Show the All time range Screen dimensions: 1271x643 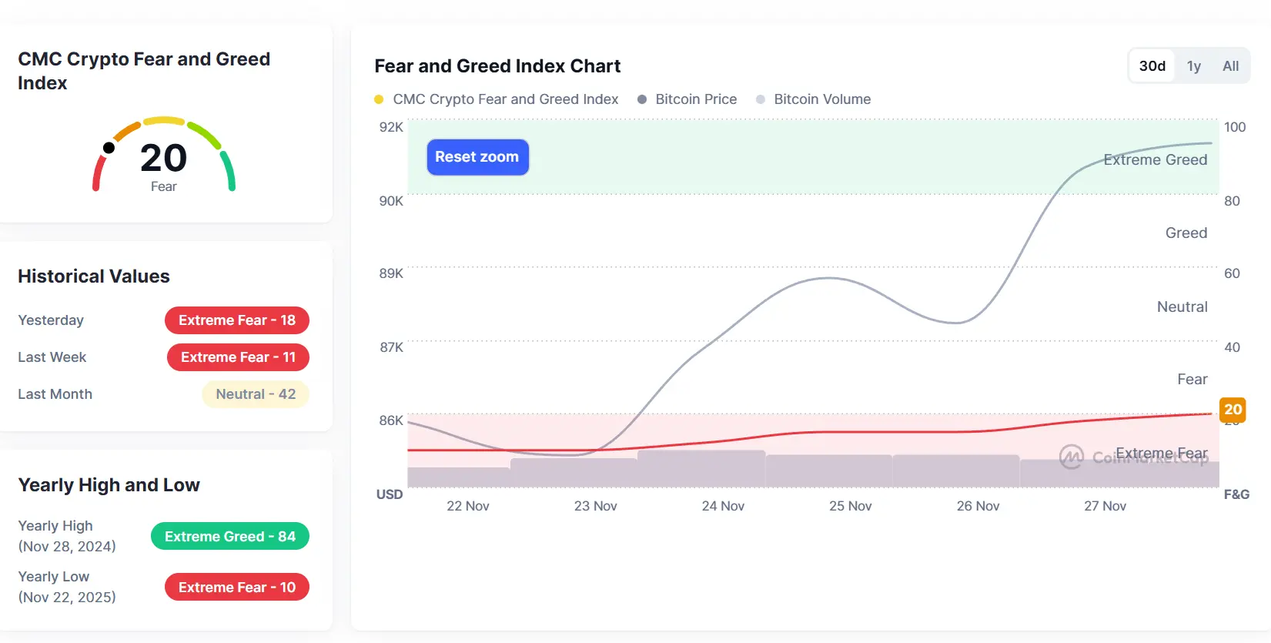click(1230, 66)
